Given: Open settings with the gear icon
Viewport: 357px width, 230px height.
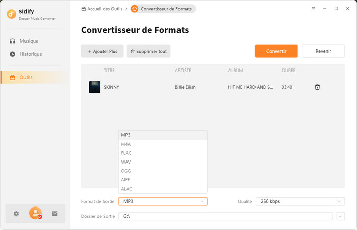Looking at the screenshot, I should pyautogui.click(x=16, y=214).
